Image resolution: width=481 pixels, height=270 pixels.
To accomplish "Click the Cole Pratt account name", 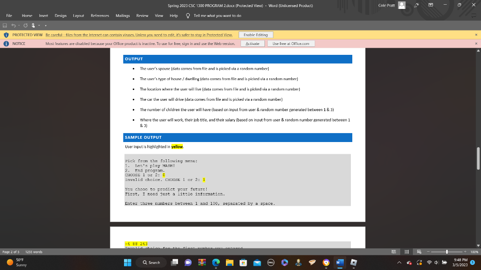I will coord(386,5).
